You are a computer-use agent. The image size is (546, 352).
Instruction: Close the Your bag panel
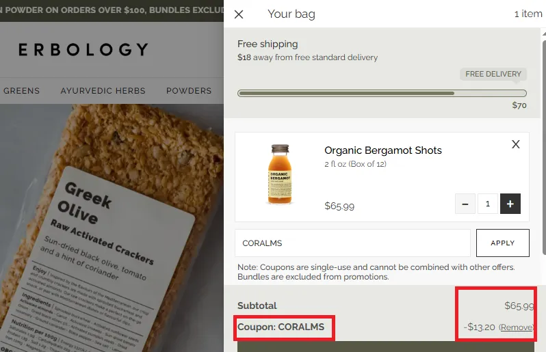[x=239, y=14]
